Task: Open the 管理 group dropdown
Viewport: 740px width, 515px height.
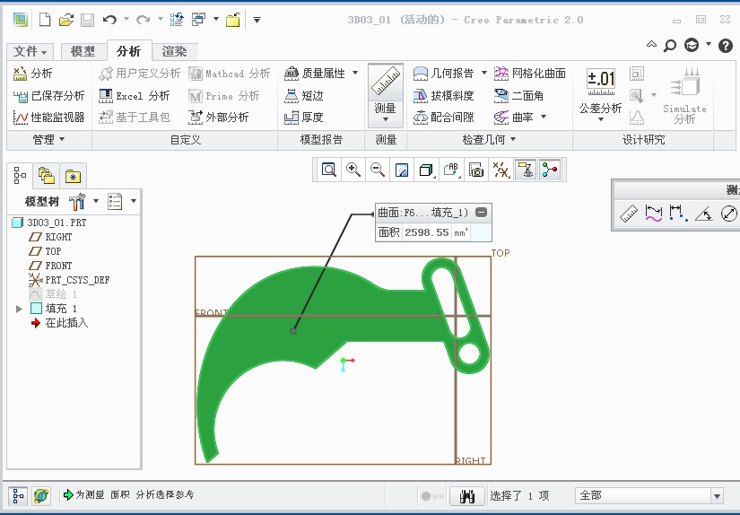Action: tap(48, 139)
